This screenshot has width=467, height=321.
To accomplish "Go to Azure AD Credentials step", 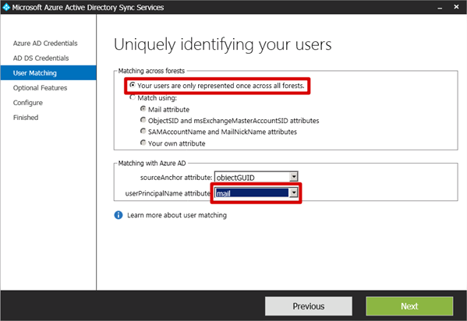I will (x=45, y=43).
